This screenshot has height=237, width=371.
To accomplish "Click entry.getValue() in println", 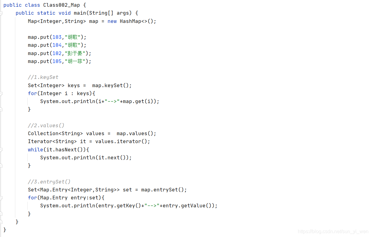I will (187, 206).
